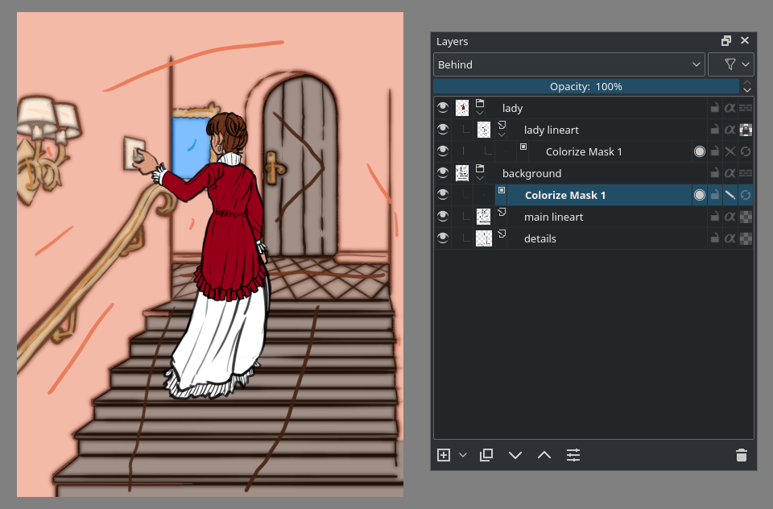
Task: Hide the lady layer group
Action: click(443, 108)
